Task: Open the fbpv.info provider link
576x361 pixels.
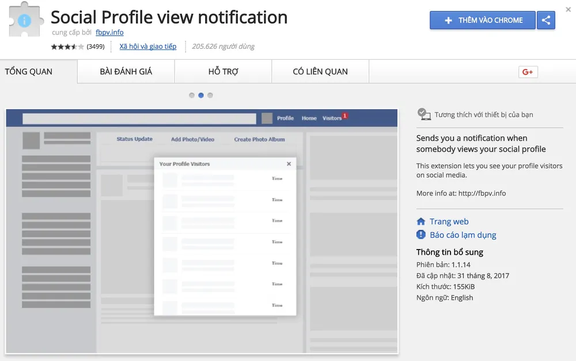Action: point(109,32)
